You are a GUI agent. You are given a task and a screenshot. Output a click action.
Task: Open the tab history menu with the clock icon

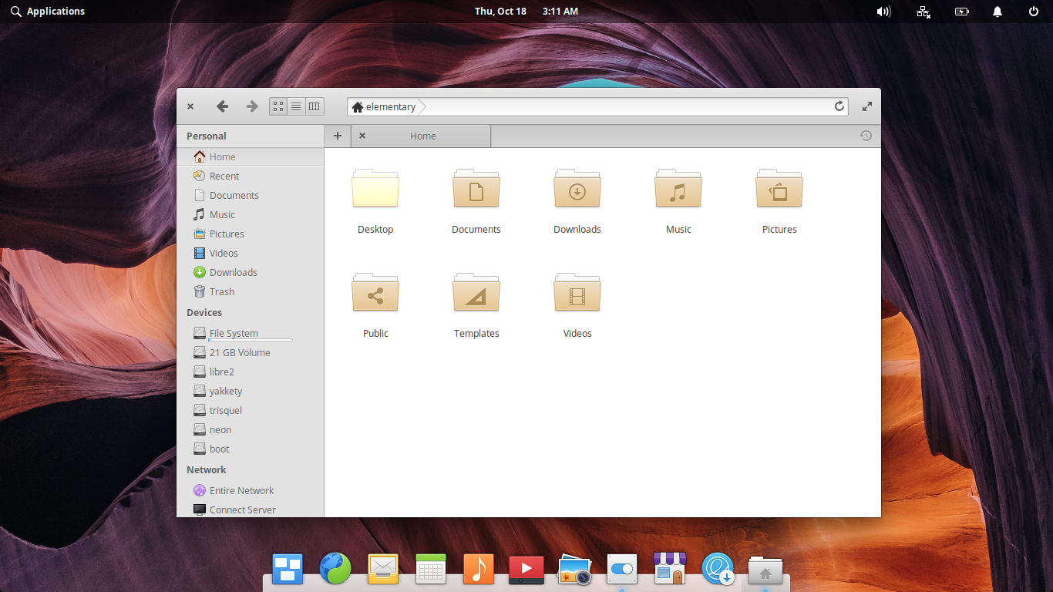pos(866,136)
